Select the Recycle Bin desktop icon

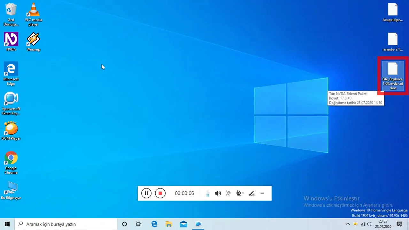[11, 14]
